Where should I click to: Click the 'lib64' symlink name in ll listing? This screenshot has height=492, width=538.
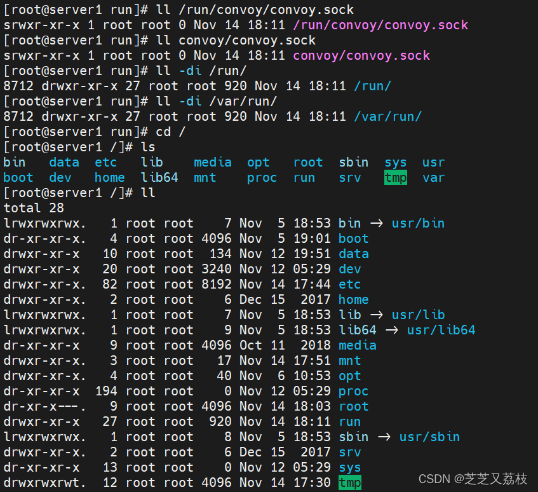358,330
